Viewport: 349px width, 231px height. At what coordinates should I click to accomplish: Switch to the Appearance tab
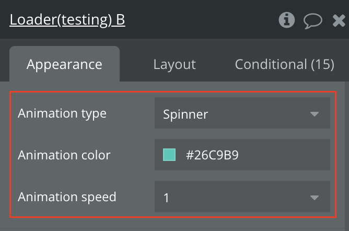(x=64, y=64)
